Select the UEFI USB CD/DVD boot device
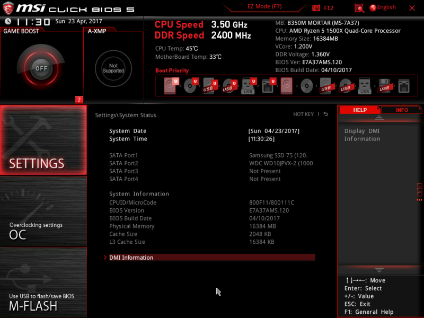The width and height of the screenshot is (424, 318). [229, 86]
